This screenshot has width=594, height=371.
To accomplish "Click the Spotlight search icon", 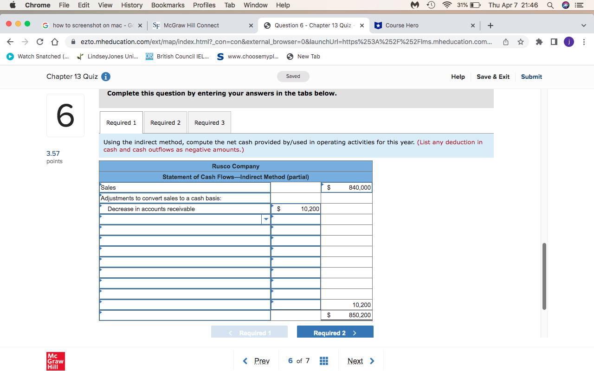I will coord(550,5).
